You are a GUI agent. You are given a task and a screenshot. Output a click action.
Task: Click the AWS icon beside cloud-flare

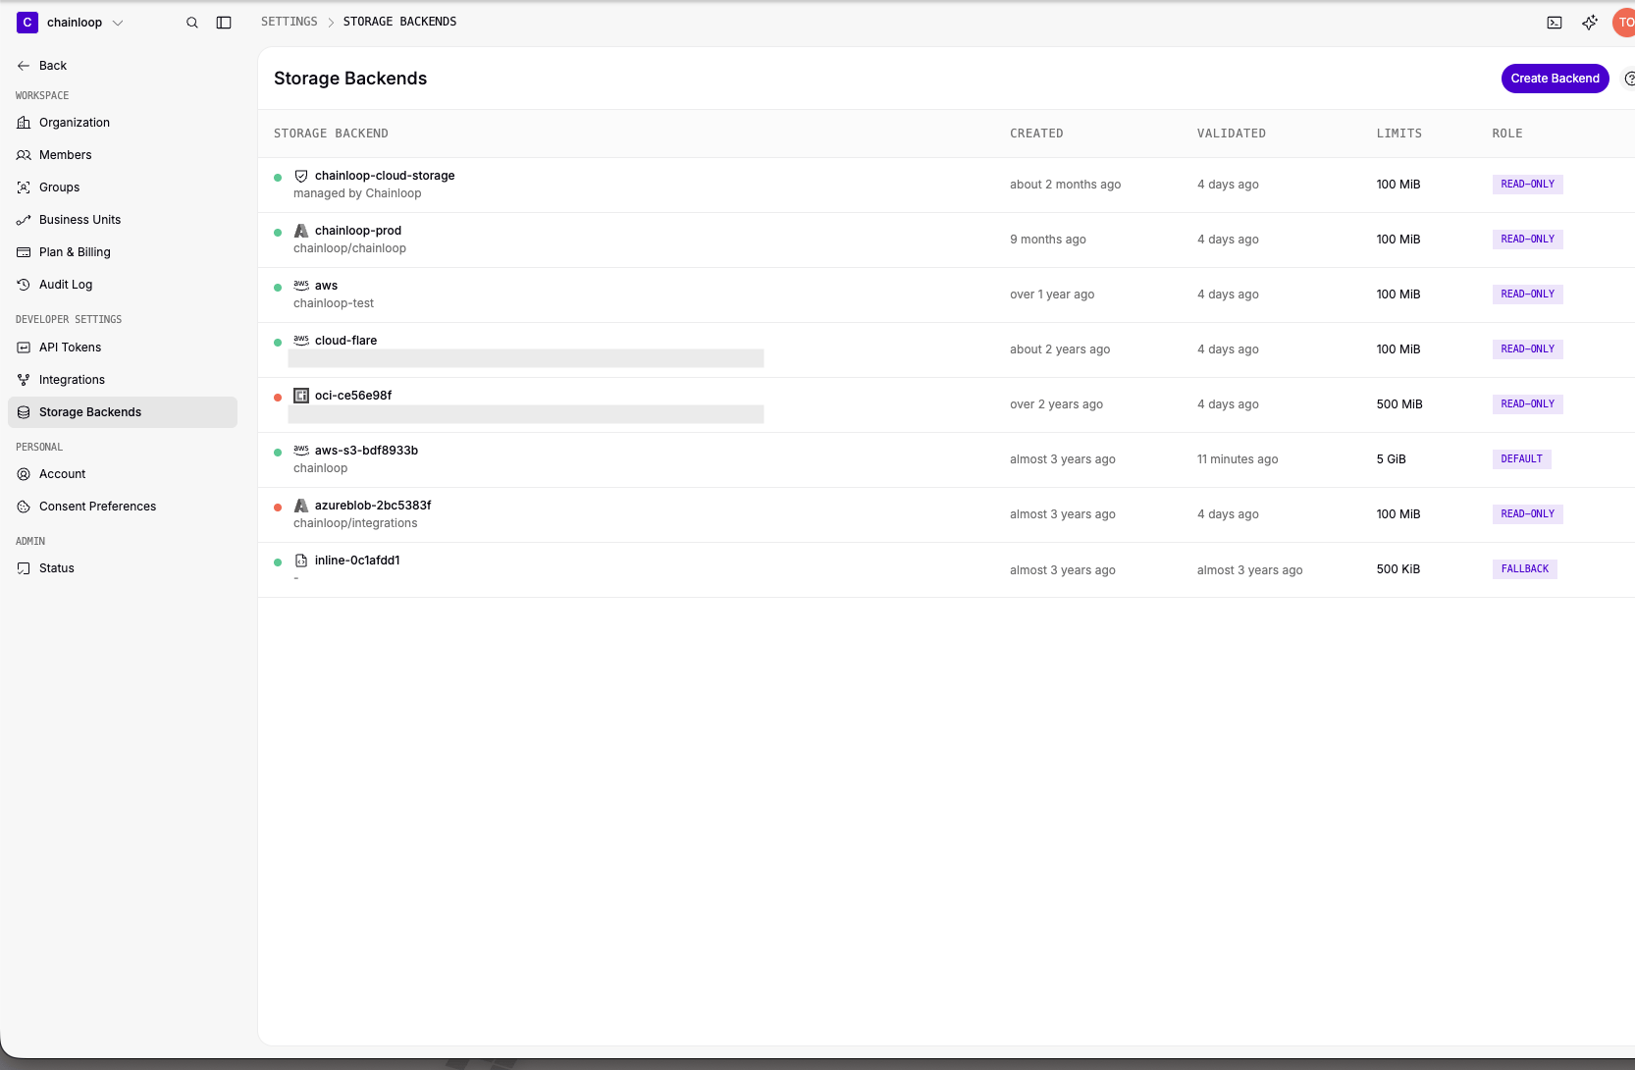[301, 341]
